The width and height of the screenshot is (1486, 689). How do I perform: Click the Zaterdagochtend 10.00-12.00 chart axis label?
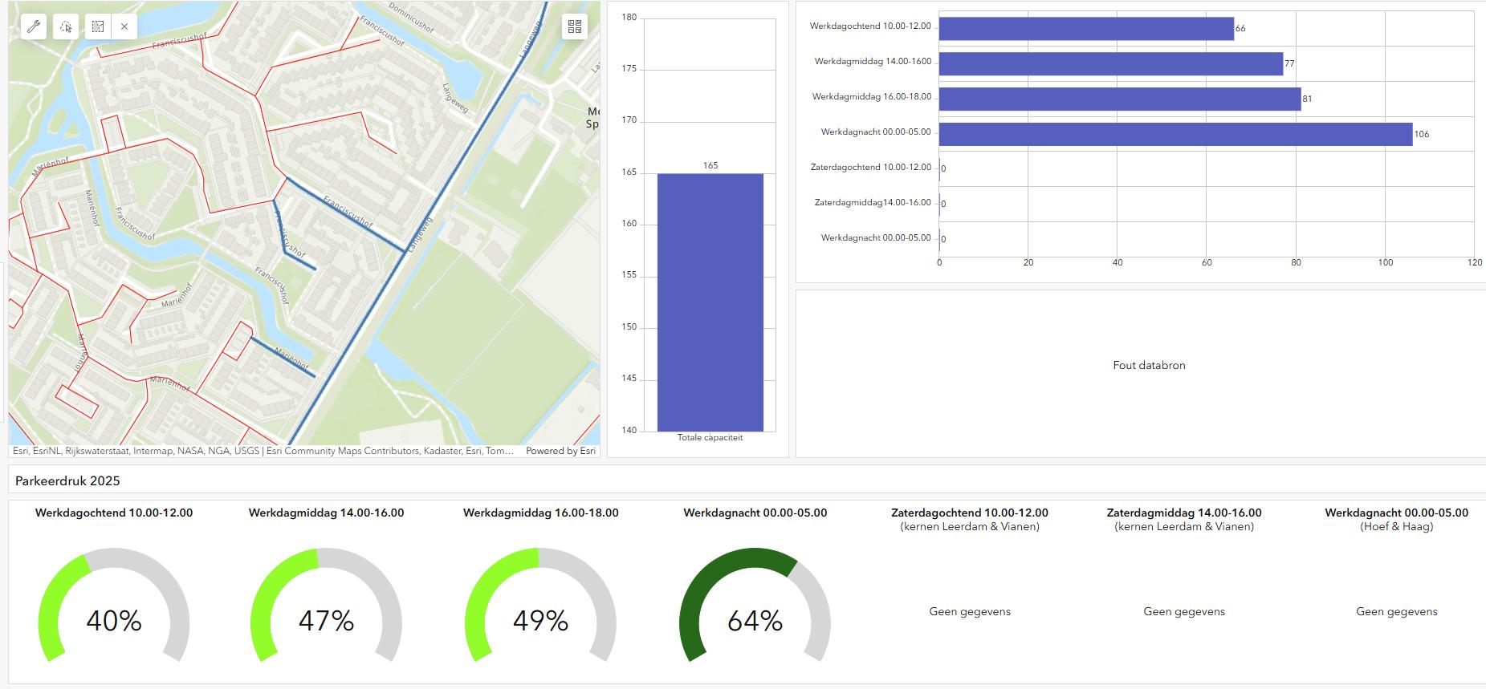[x=871, y=167]
